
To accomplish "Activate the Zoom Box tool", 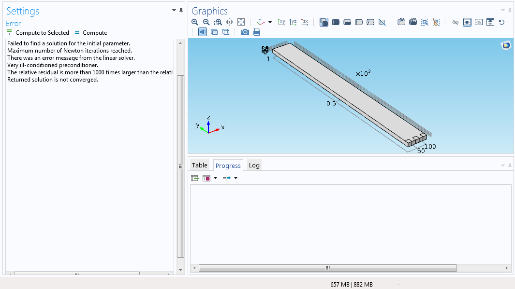I will [218, 22].
